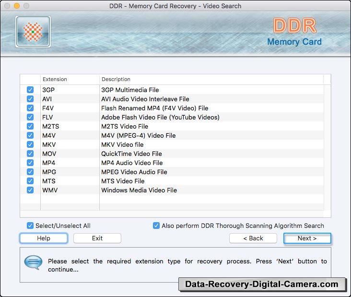
Task: Disable the M2TS extension checkbox
Action: [30, 126]
